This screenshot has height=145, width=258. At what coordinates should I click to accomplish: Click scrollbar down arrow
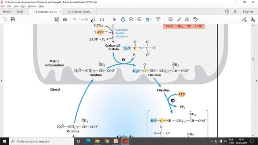(253, 136)
